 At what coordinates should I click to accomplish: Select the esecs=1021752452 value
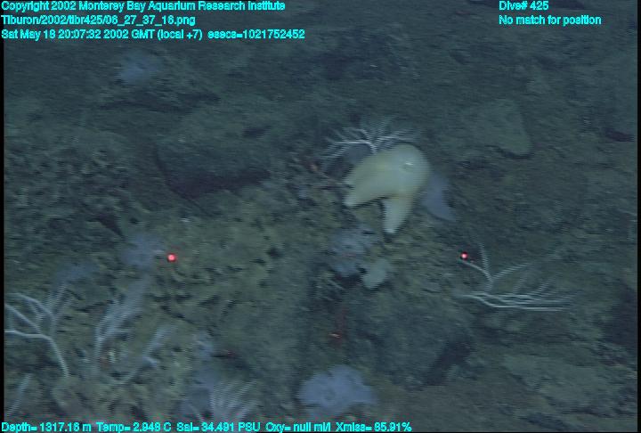coord(256,35)
